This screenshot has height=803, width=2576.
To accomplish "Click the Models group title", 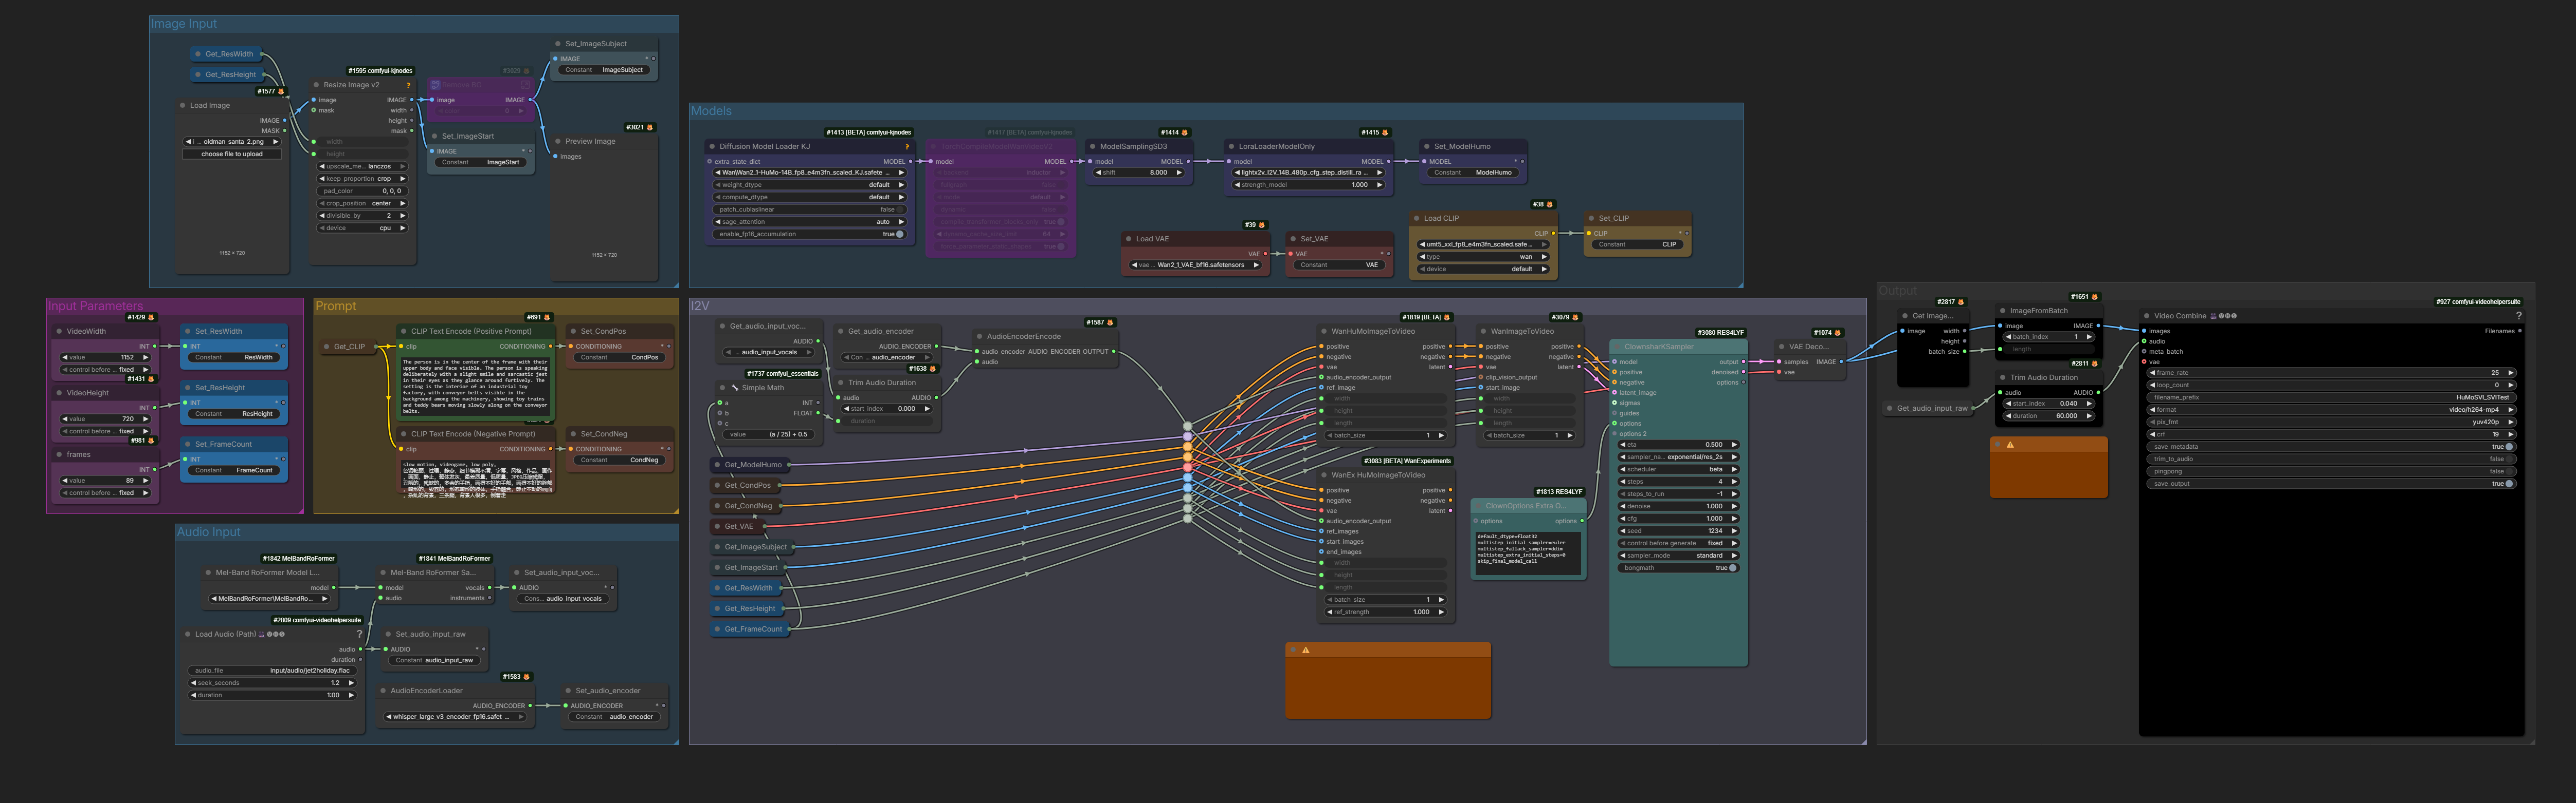I will click(x=711, y=111).
